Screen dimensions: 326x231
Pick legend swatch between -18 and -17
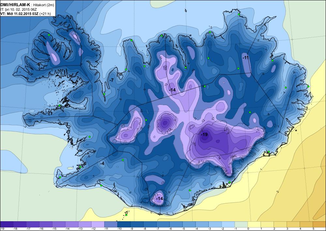(20, 224)
